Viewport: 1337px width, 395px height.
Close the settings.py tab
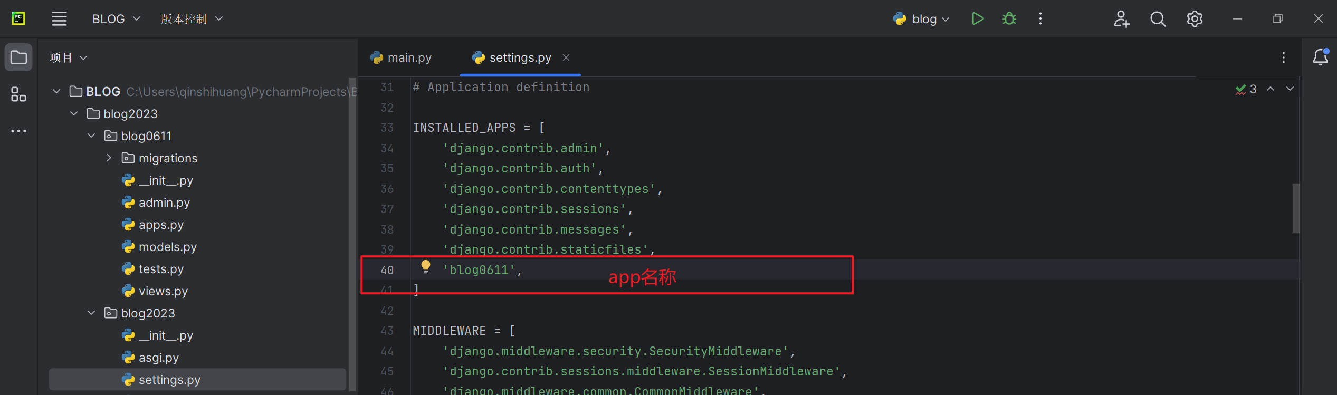[x=566, y=57]
